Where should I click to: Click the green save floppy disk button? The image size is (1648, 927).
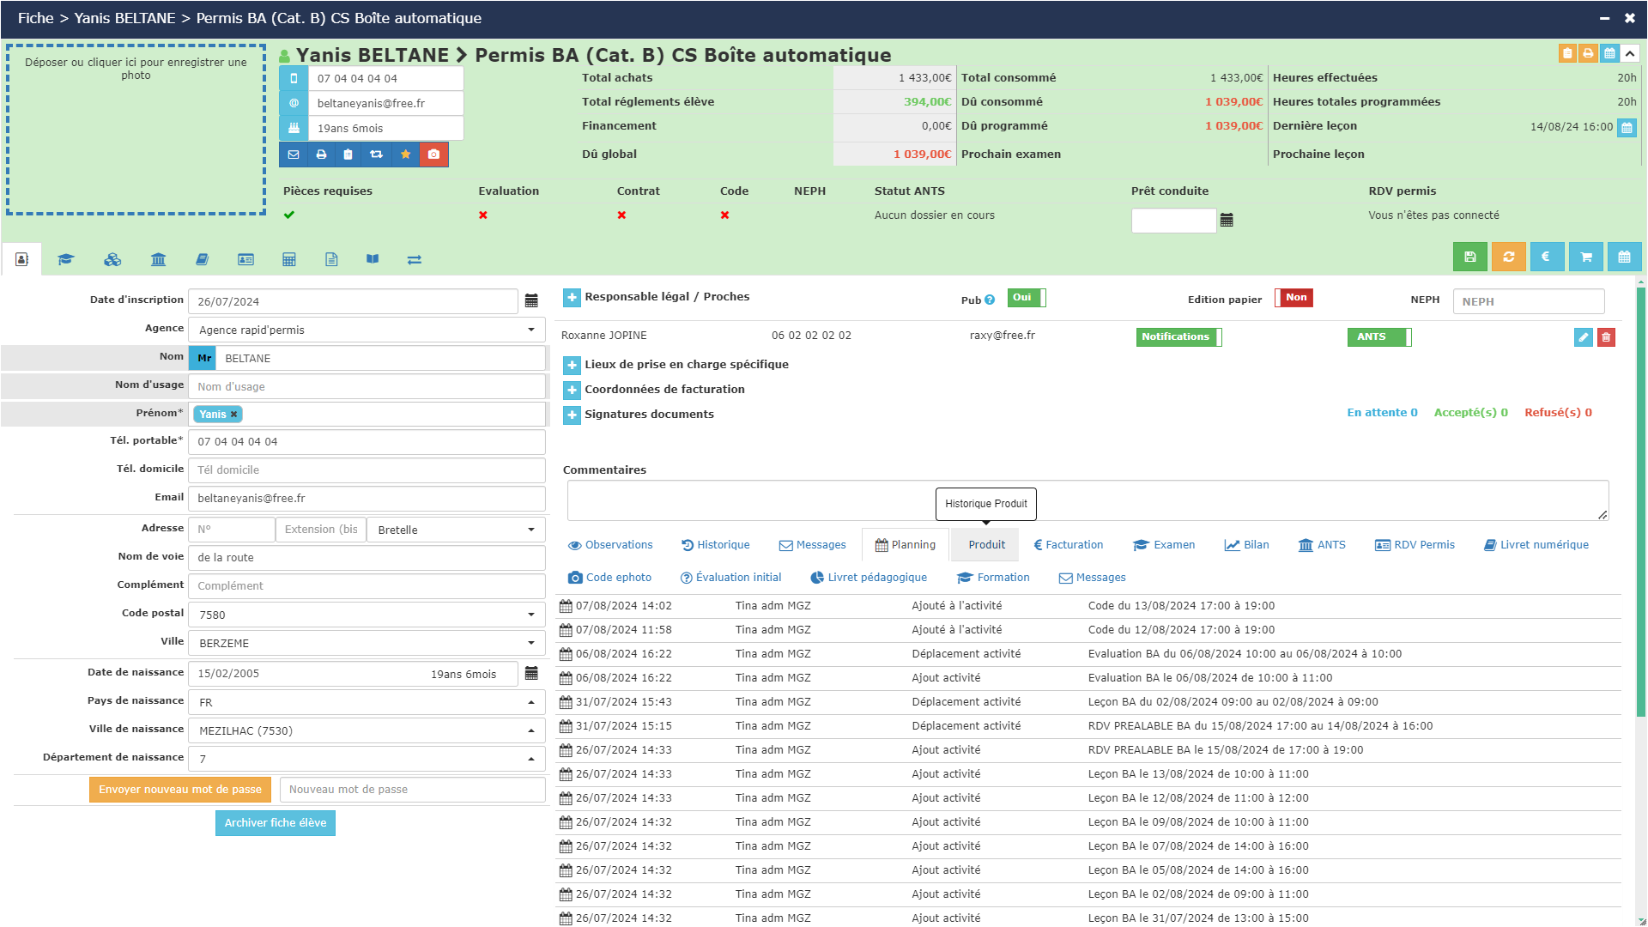point(1469,257)
